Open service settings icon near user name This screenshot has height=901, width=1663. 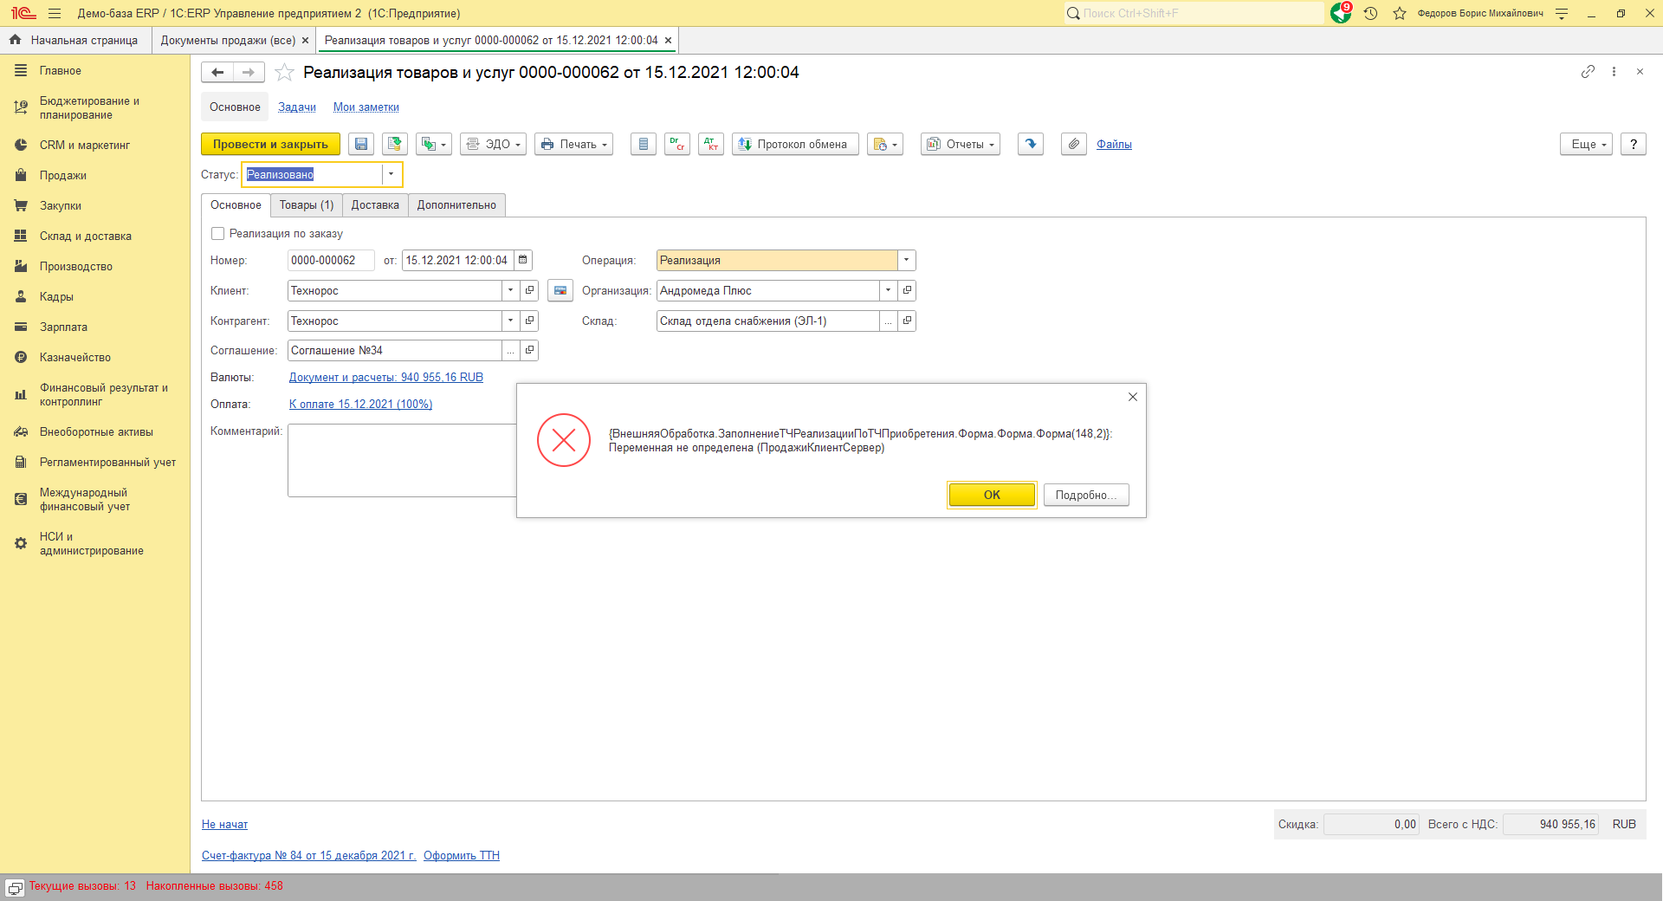click(1562, 13)
